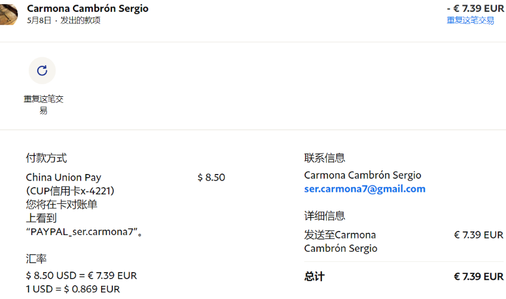Click the 重复这笔交易 link under the amount
506x299 pixels.
(470, 20)
